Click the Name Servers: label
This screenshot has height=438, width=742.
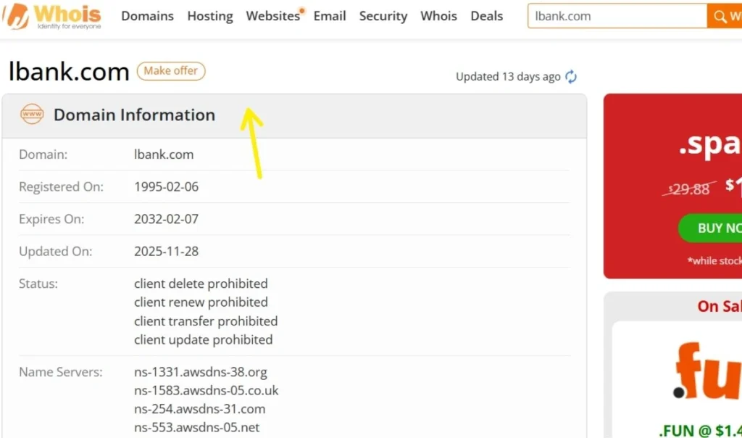61,372
